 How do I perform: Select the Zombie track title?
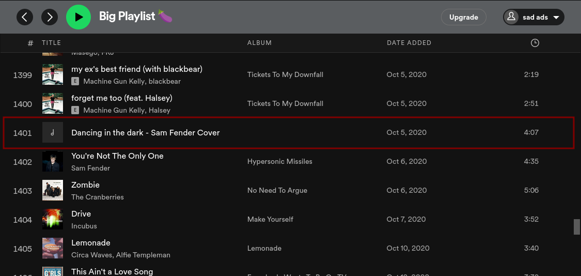[x=85, y=185]
